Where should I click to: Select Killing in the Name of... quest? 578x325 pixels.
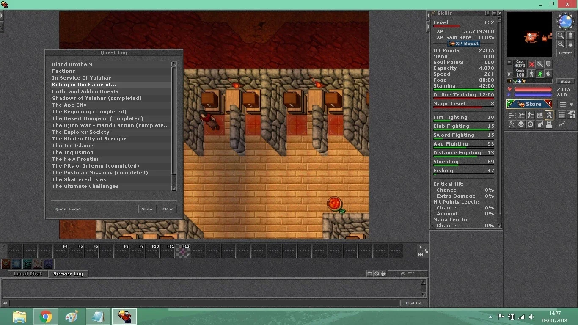click(x=111, y=85)
